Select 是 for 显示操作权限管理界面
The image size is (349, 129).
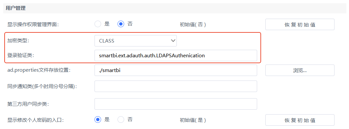coord(98,24)
